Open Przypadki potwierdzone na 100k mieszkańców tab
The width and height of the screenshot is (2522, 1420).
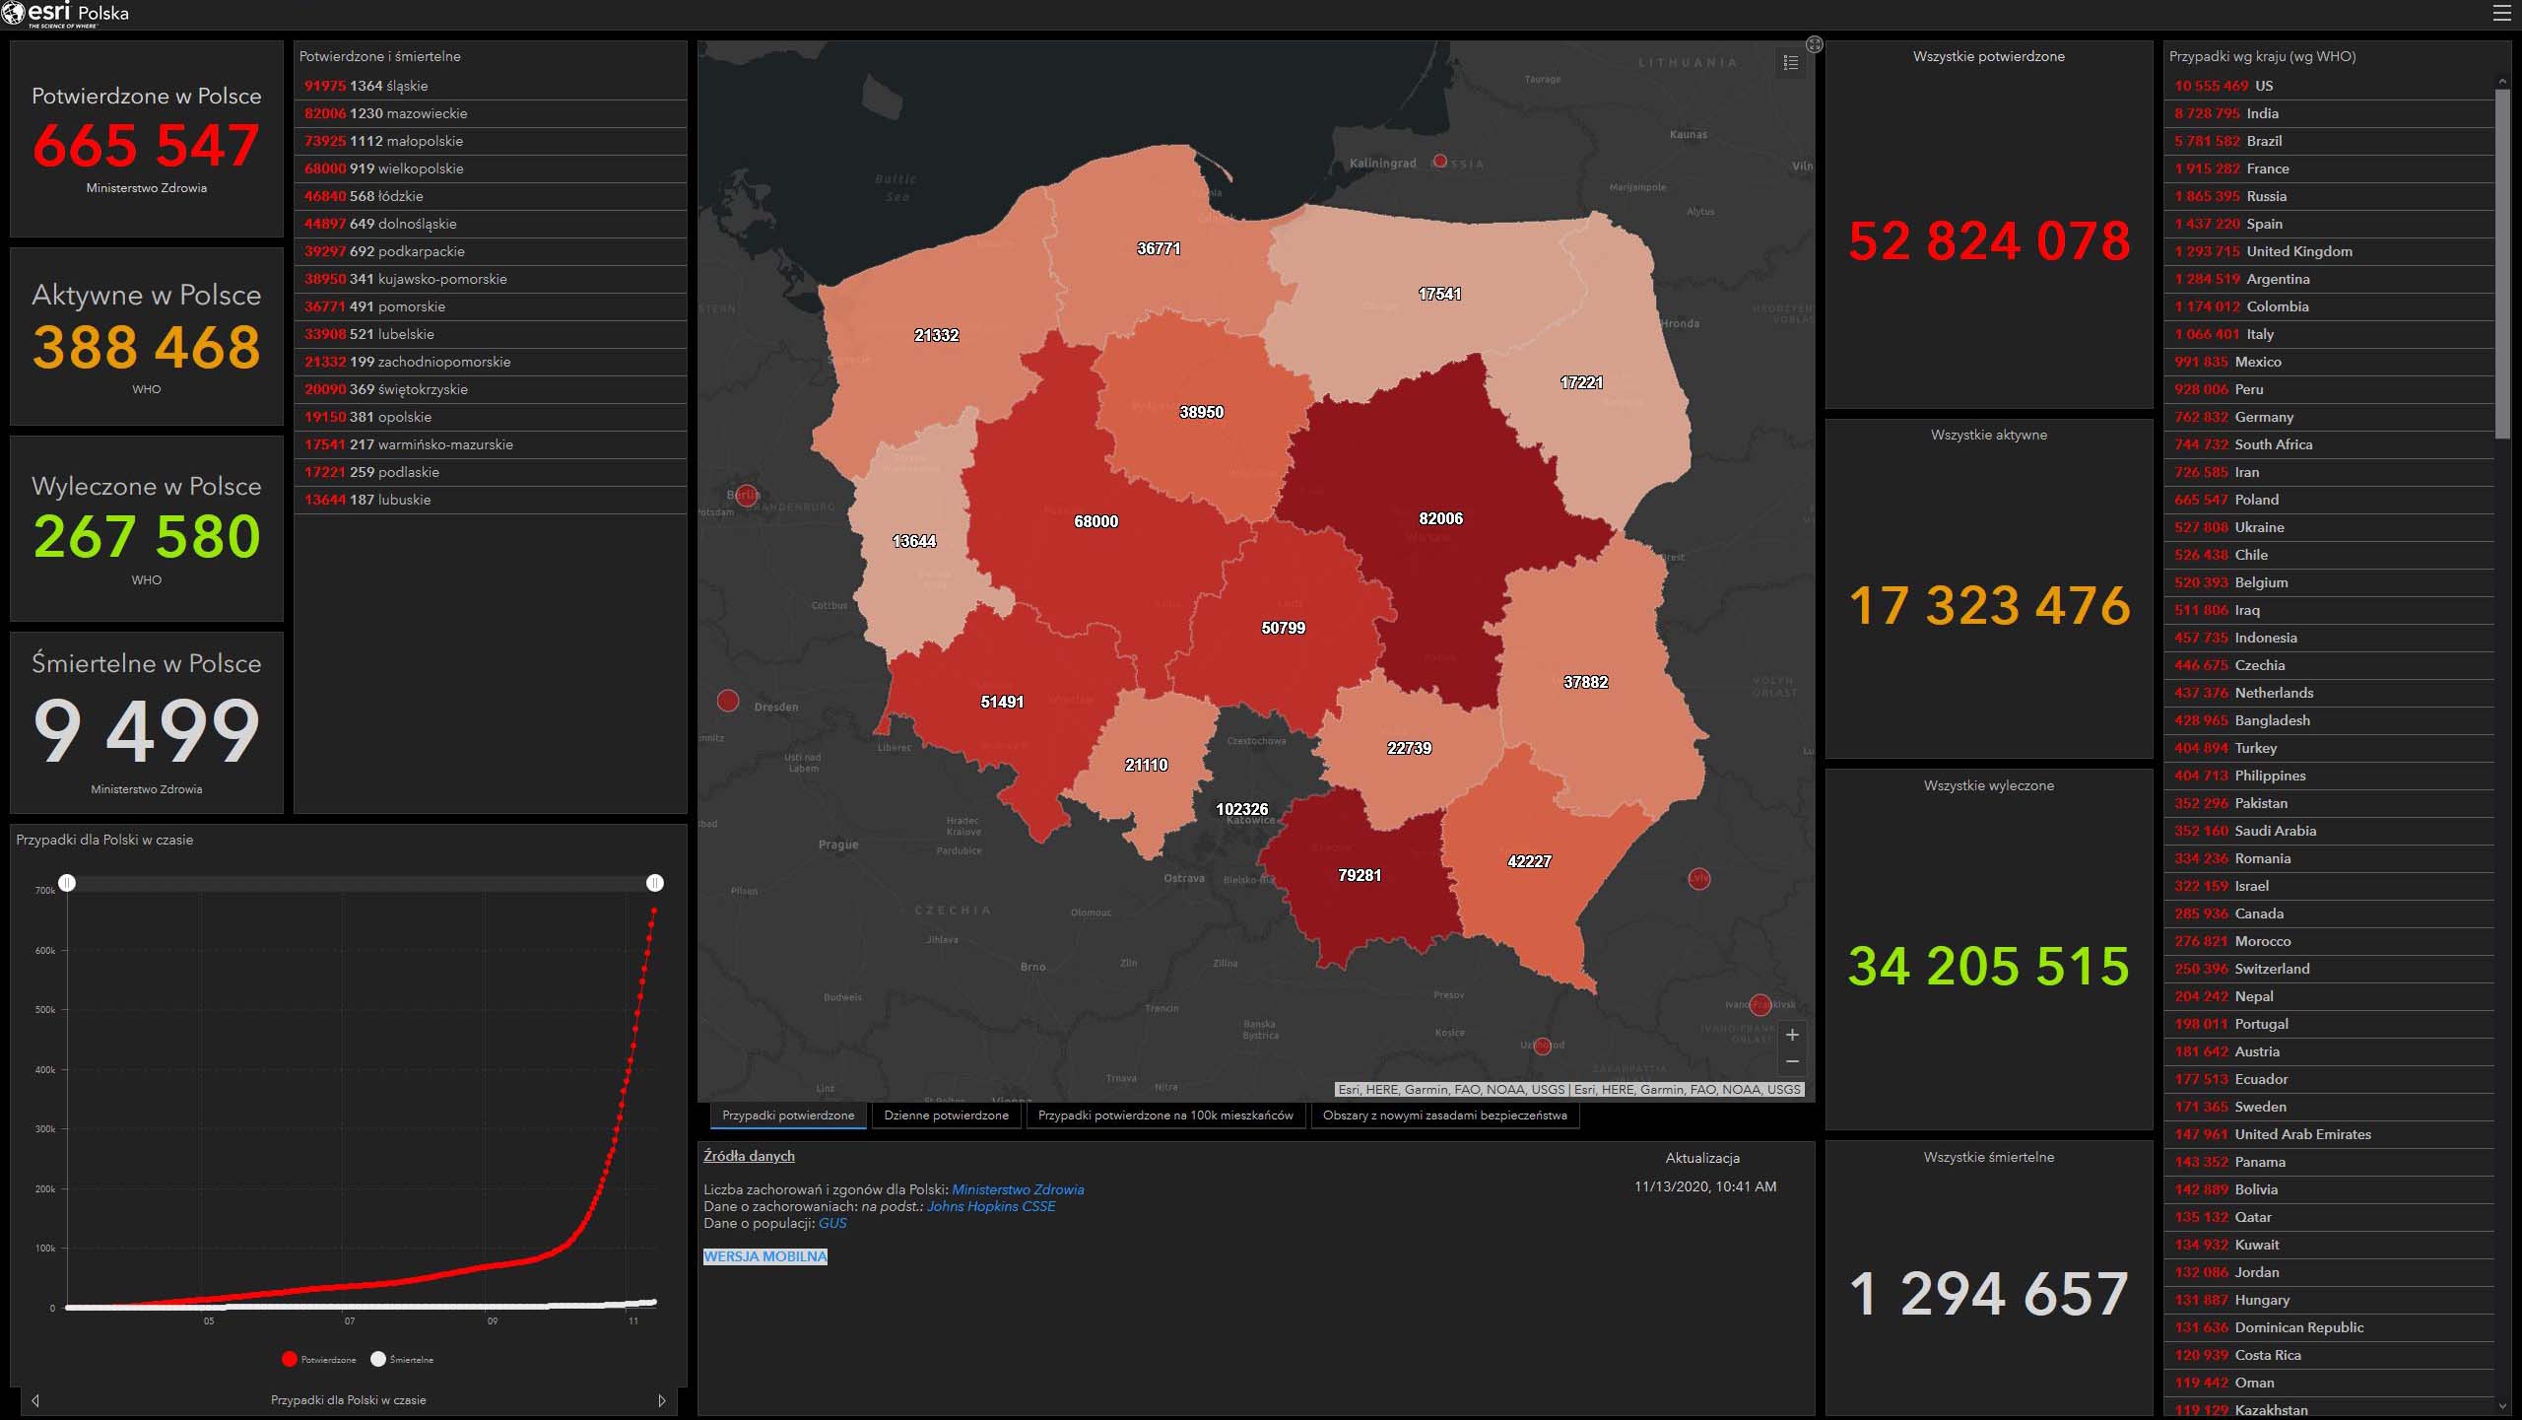point(1164,1116)
